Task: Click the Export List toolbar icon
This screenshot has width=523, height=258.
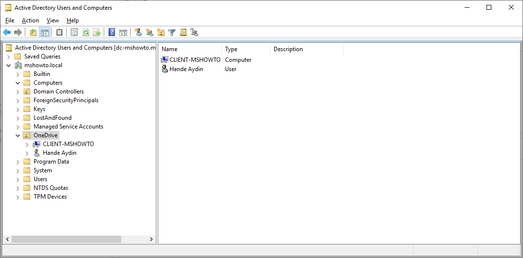Action: click(x=97, y=32)
